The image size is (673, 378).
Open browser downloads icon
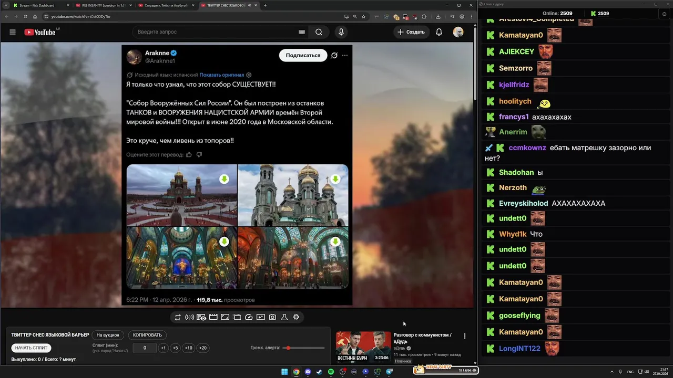pos(438,16)
